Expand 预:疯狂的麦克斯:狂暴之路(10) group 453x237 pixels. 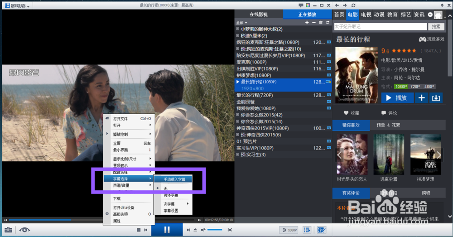pyautogui.click(x=237, y=49)
